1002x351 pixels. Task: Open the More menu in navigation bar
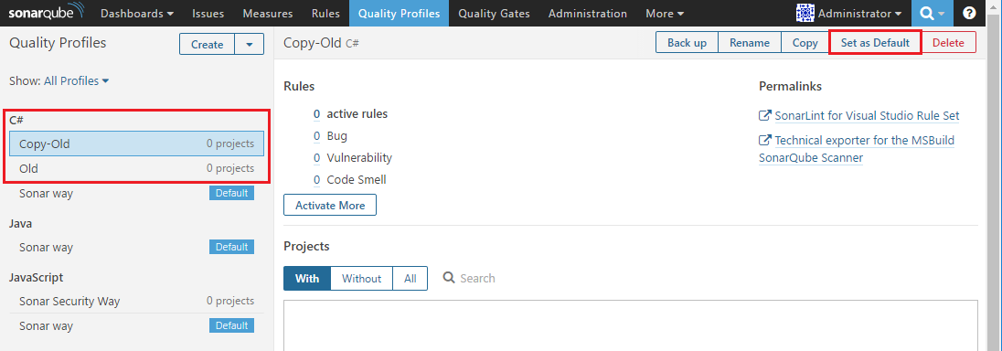(x=665, y=14)
